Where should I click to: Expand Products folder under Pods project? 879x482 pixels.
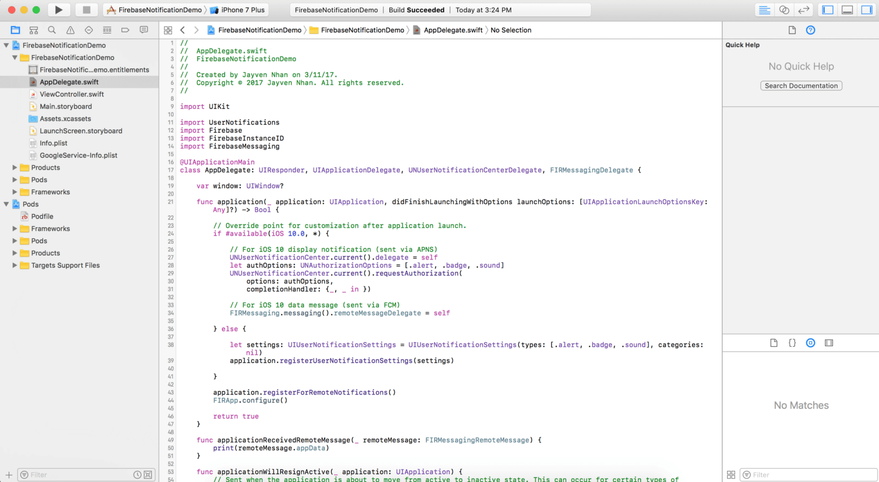pyautogui.click(x=15, y=253)
